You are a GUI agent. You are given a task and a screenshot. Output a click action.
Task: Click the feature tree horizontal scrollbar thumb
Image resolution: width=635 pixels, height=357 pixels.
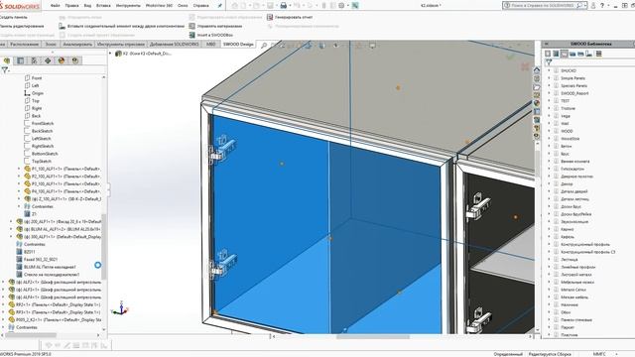[x=31, y=335]
